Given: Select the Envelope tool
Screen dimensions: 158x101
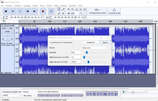Looking at the screenshot, I should tap(63, 9).
